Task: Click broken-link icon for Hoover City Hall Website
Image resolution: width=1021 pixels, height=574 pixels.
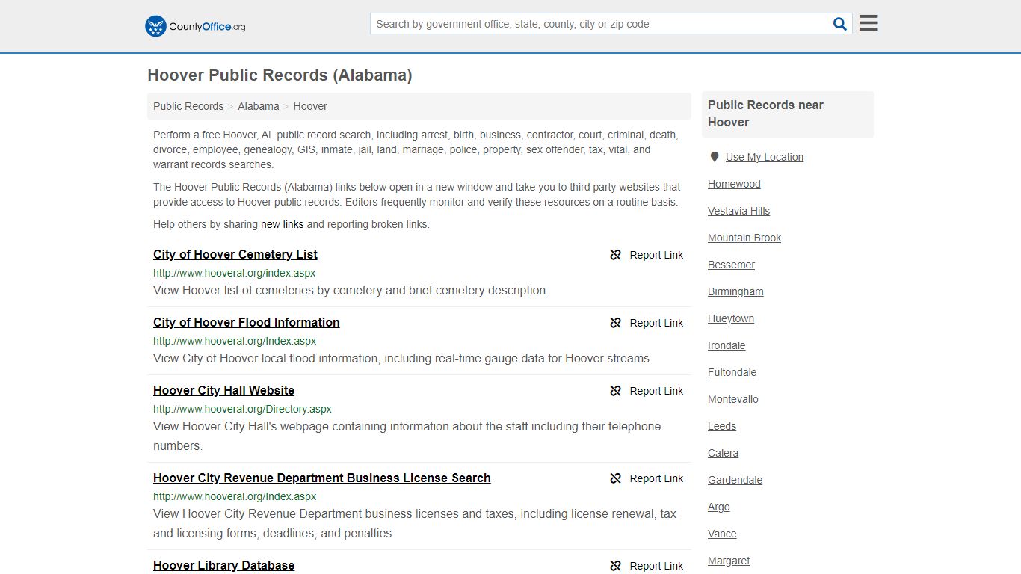Action: tap(616, 391)
